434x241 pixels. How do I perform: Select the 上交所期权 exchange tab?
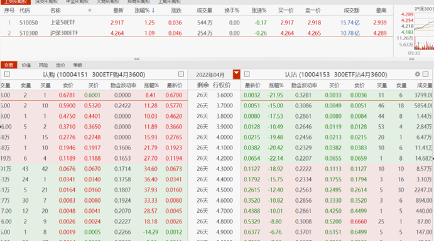[15, 2]
